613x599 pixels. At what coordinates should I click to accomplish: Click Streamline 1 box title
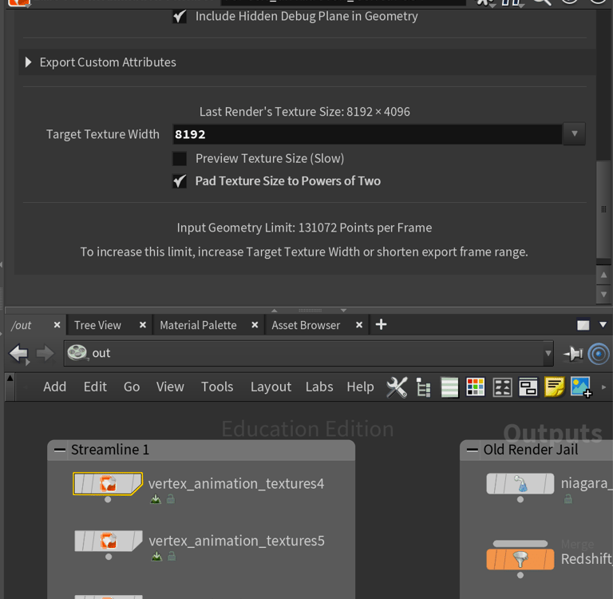(x=110, y=450)
